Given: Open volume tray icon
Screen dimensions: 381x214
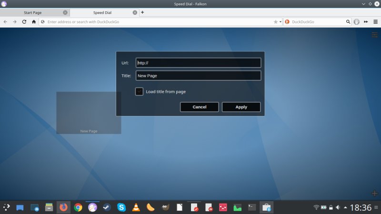Looking at the screenshot, I should pos(338,207).
